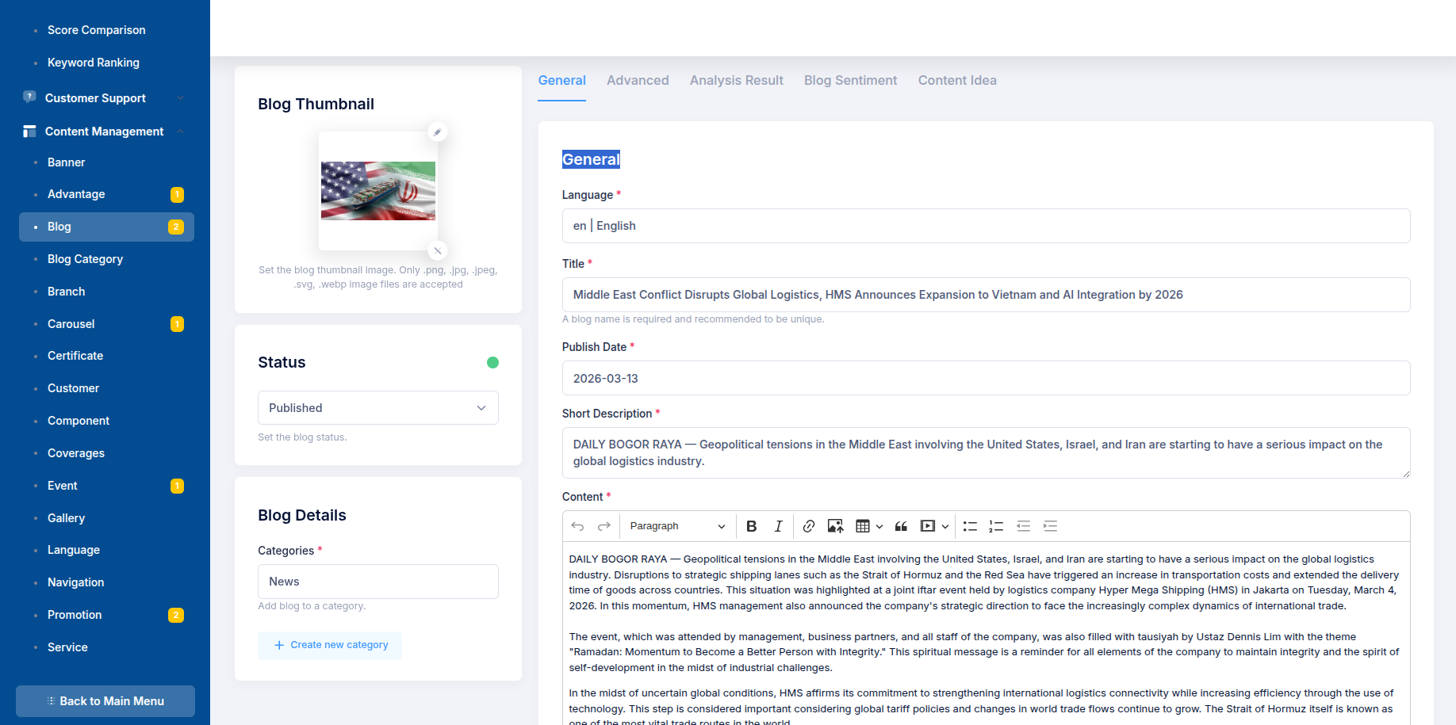Toggle italic formatting in the editor
This screenshot has height=725, width=1456.
[779, 526]
